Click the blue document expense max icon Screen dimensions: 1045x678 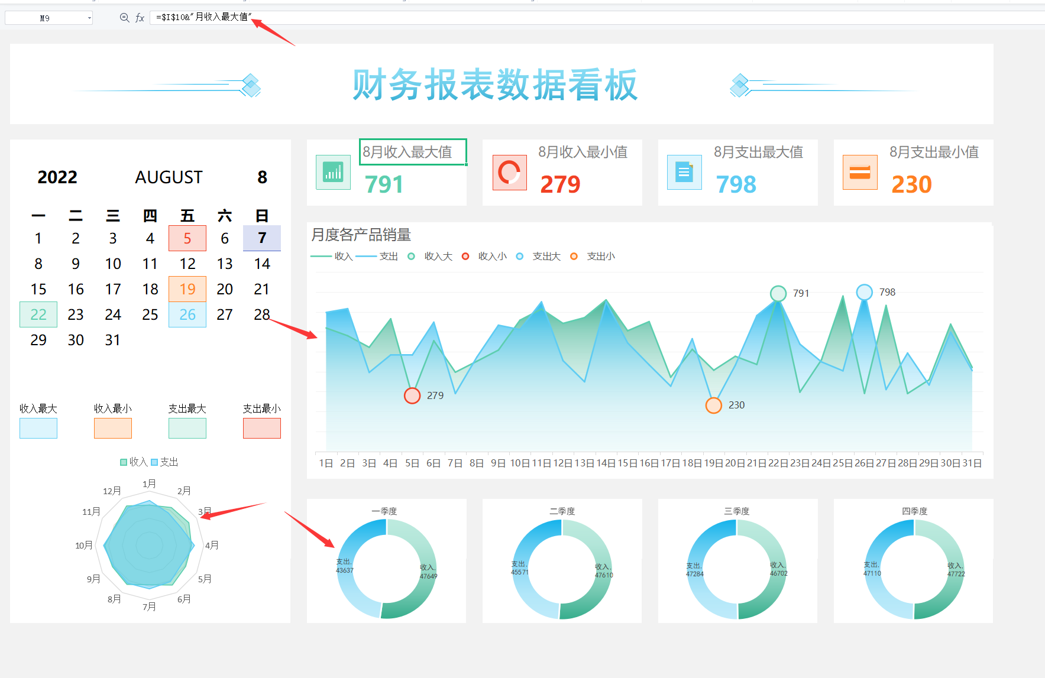(x=684, y=172)
